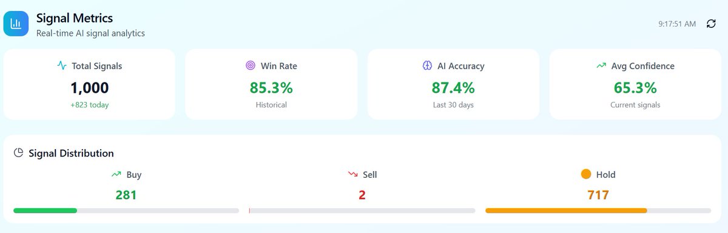Click the refresh icon next to the time
728x233 pixels.
[x=711, y=24]
